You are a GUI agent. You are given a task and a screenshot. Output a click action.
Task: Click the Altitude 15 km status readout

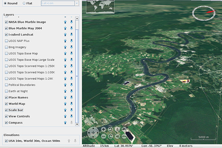96,146
